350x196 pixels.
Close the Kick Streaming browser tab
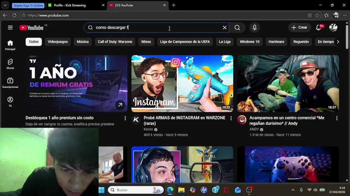103,5
